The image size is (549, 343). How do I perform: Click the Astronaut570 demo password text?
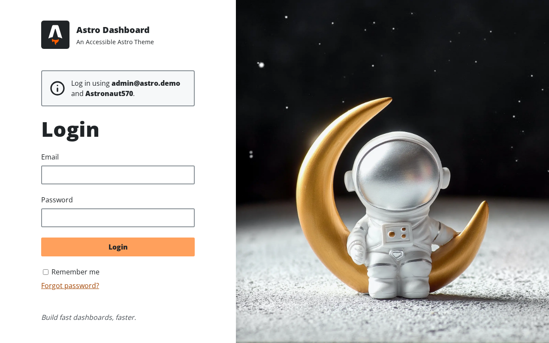(109, 93)
